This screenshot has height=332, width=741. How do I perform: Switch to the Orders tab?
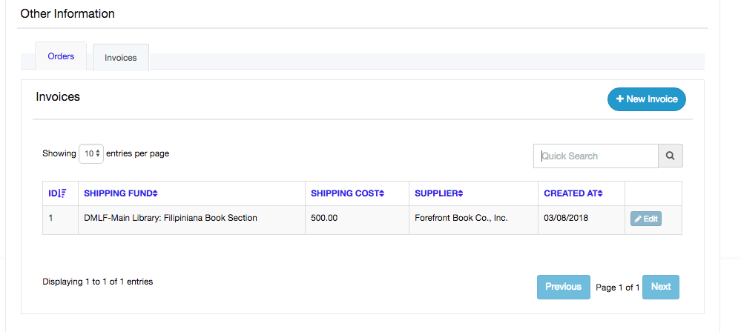click(x=61, y=56)
